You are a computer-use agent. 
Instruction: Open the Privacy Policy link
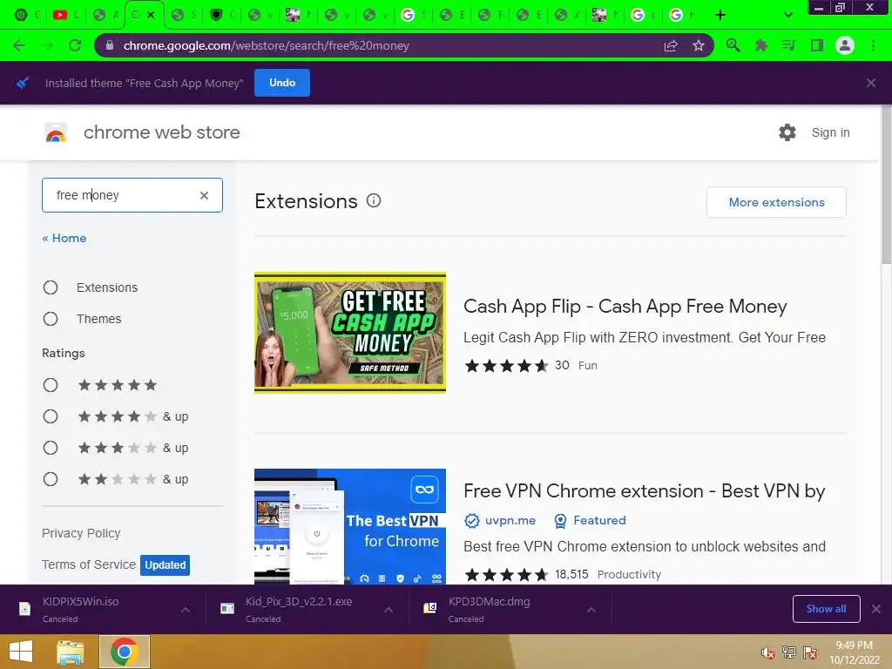click(x=81, y=533)
